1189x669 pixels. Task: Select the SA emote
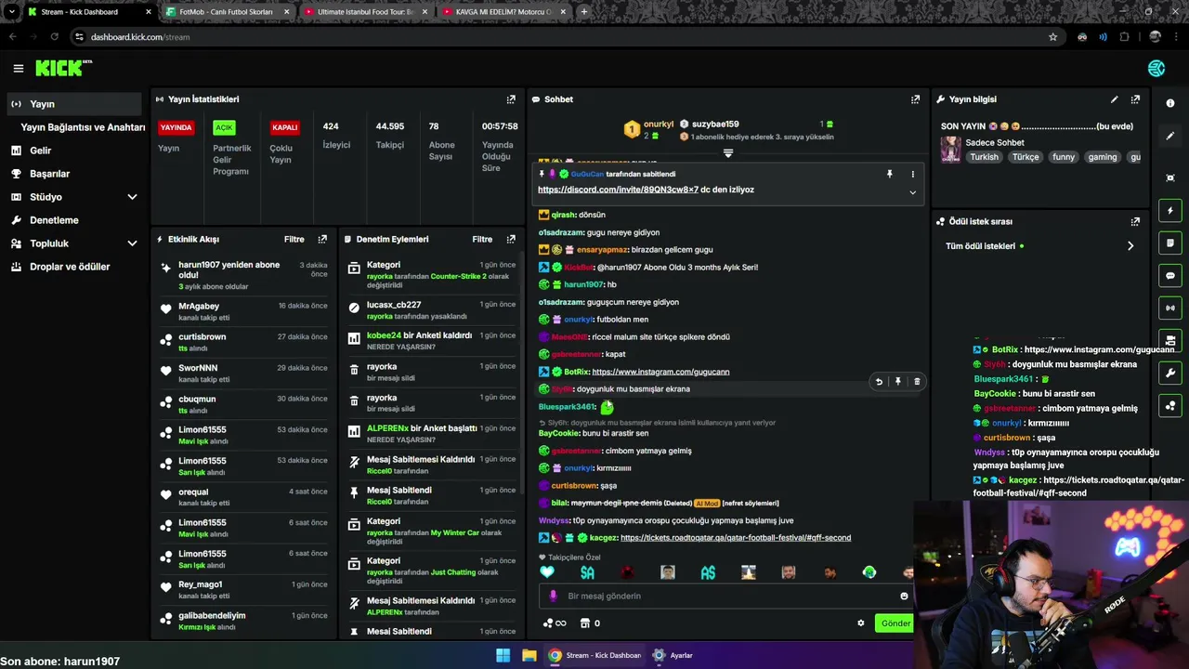point(587,572)
